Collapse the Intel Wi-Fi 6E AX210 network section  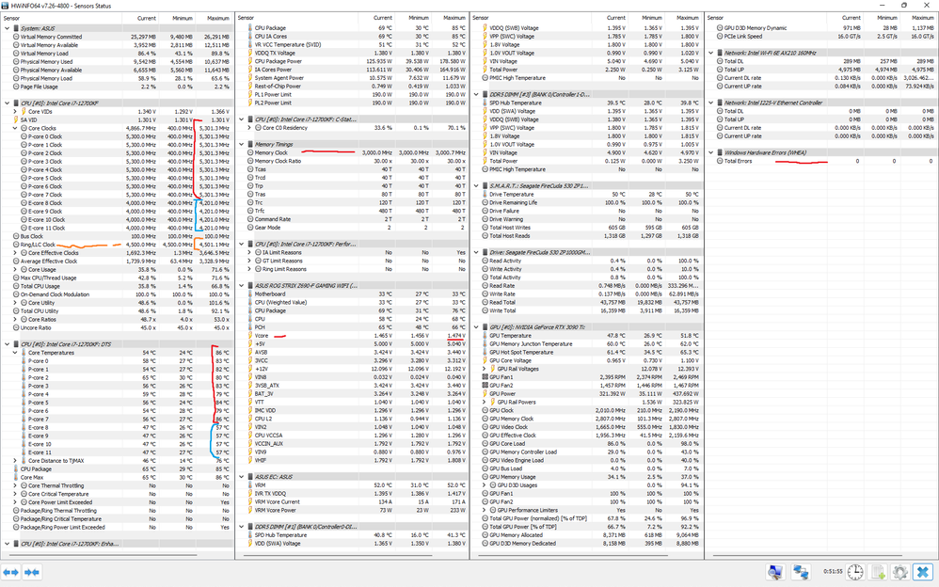(x=711, y=53)
